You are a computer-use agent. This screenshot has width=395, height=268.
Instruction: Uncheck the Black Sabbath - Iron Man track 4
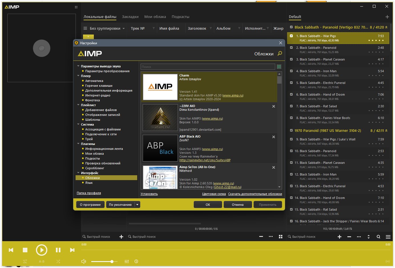(291, 71)
